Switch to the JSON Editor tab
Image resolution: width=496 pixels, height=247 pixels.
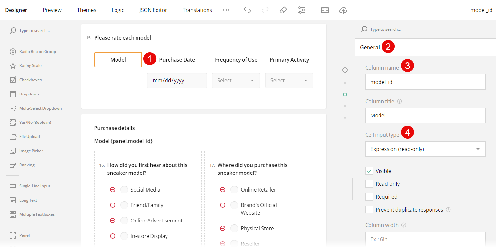(x=153, y=10)
